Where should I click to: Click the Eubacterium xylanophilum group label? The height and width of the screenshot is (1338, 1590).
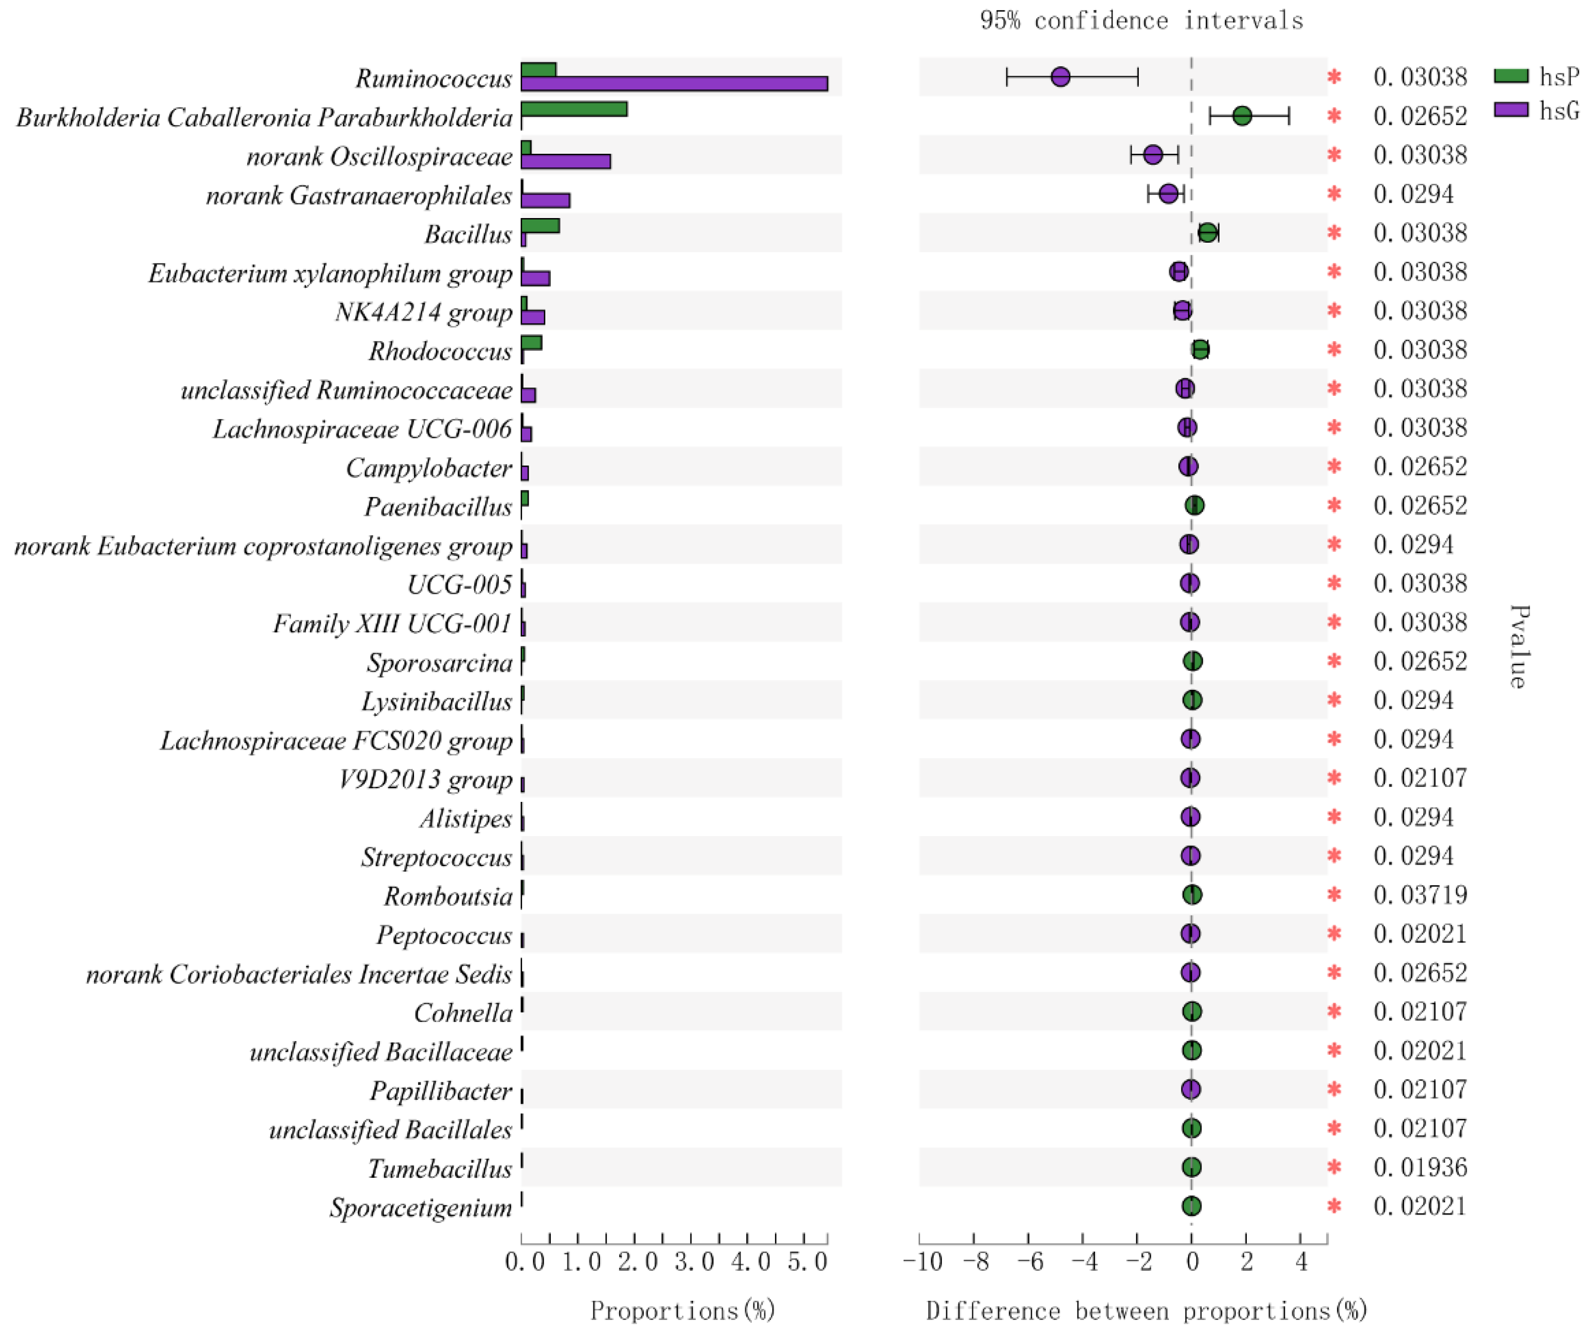tap(330, 273)
